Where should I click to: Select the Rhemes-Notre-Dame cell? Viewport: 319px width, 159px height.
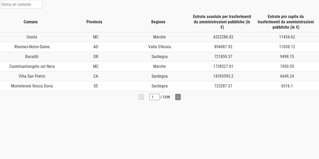pos(32,47)
